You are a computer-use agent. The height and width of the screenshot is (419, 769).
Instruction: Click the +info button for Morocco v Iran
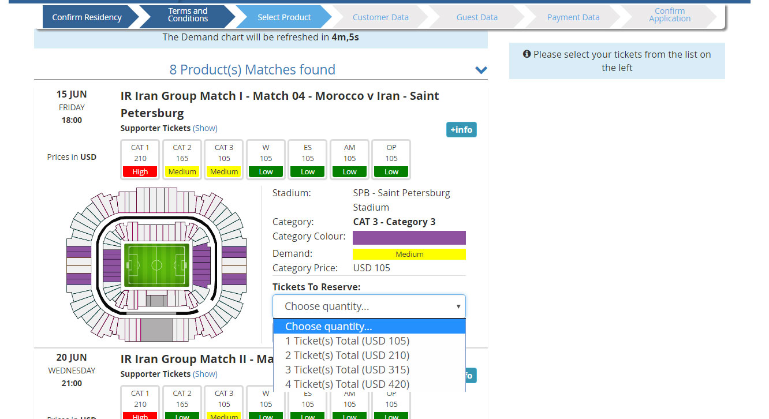461,130
